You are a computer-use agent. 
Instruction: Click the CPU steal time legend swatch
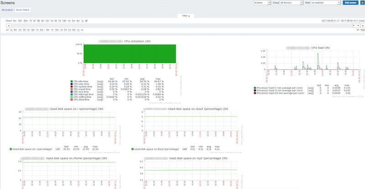pyautogui.click(x=72, y=100)
